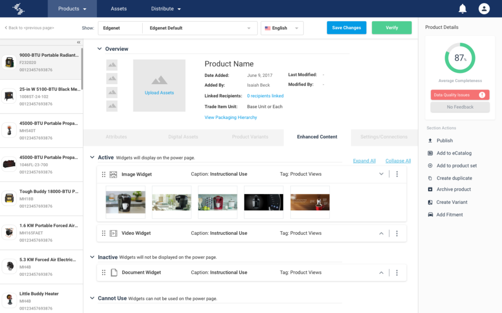Screen dimensions: 502x313
Task: Click the Create Variant icon
Action: [x=430, y=202]
